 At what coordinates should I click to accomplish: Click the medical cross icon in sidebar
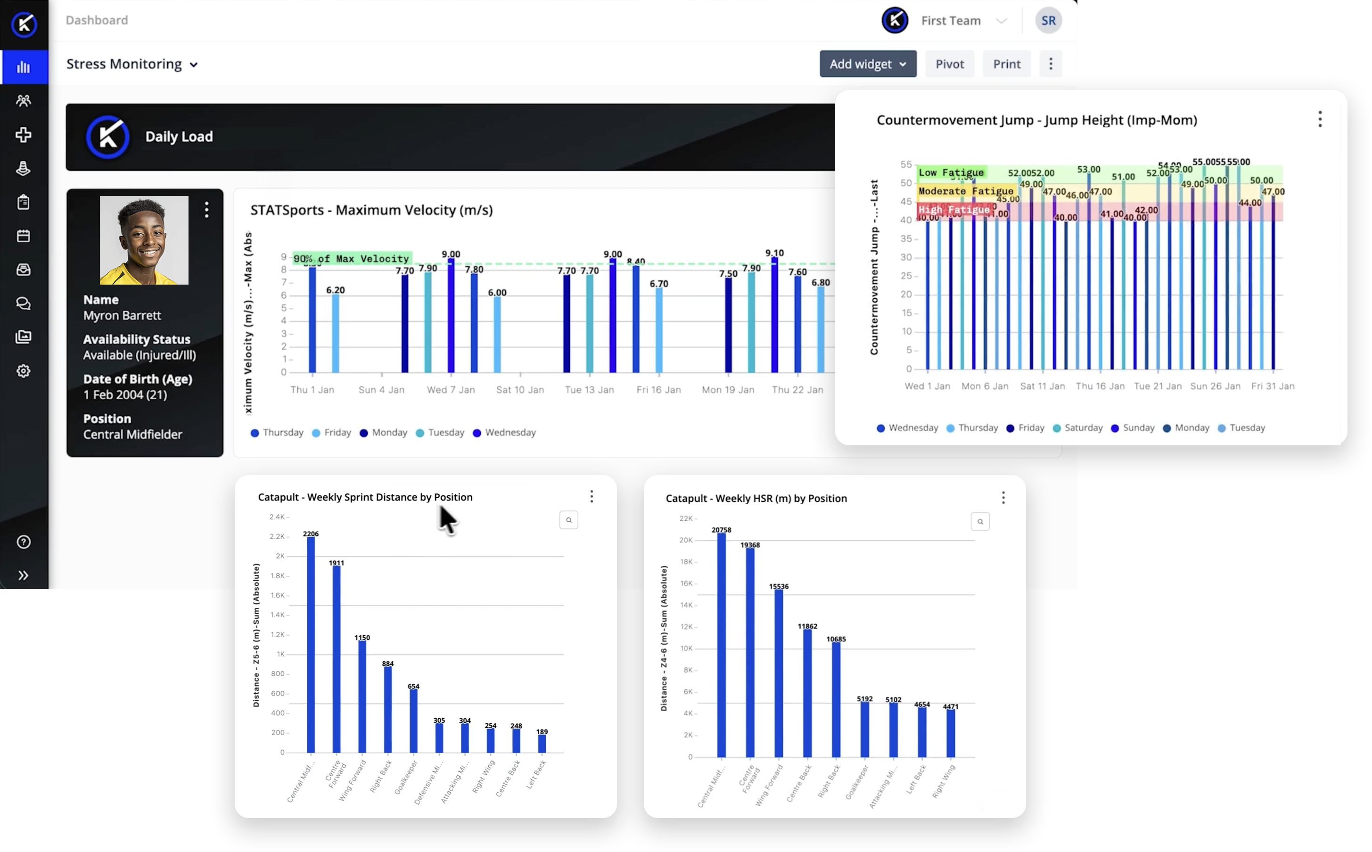pos(23,135)
